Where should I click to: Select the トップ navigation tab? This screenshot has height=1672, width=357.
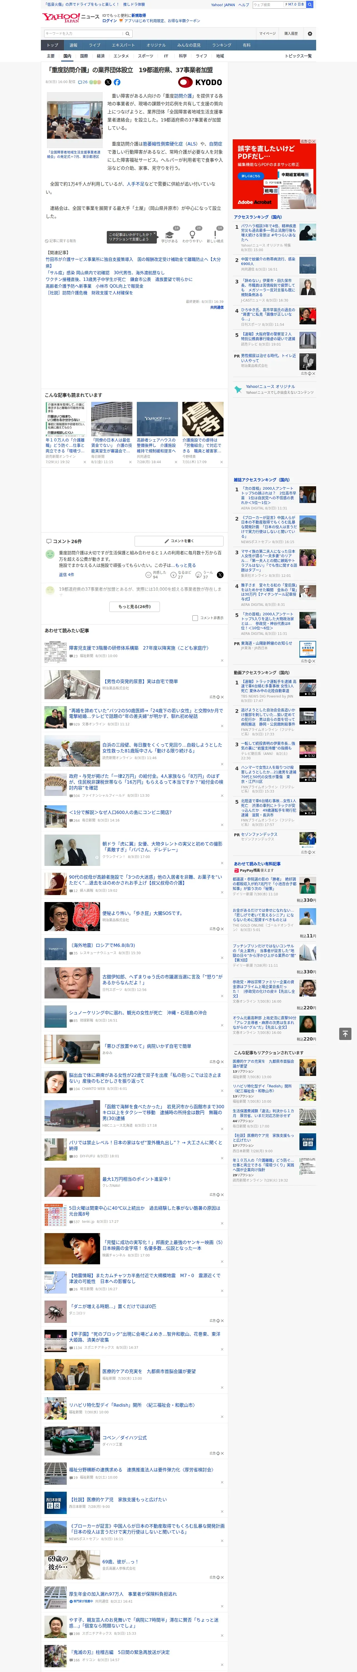(53, 45)
